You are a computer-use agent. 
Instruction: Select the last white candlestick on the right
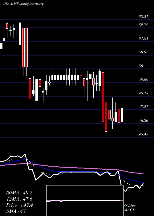tap(122, 115)
